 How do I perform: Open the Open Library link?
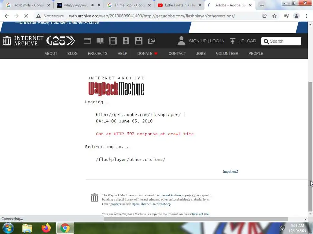pyautogui.click(x=140, y=204)
